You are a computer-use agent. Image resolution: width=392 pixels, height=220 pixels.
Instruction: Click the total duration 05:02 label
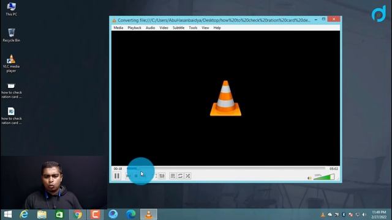click(333, 169)
